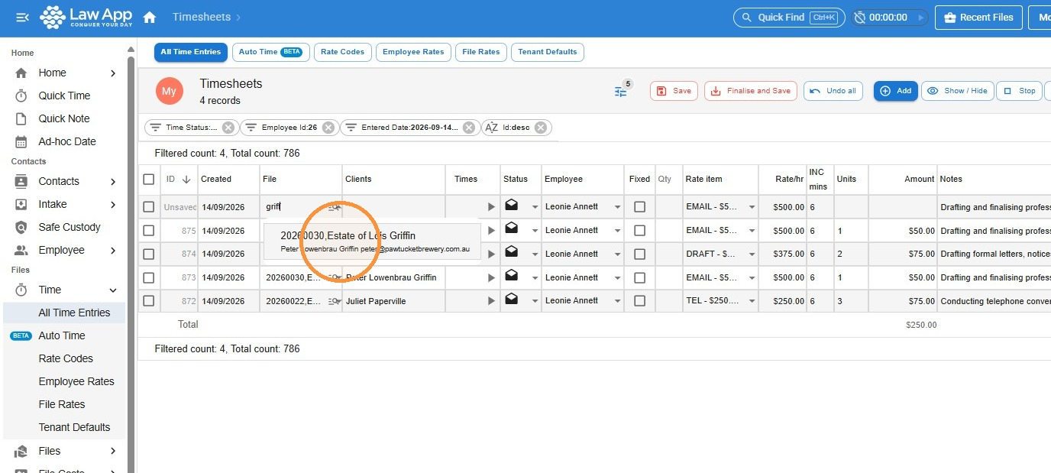This screenshot has height=473, width=1051.
Task: Select suggestion 20260030, Estate of Lois Griffin
Action: coord(372,241)
